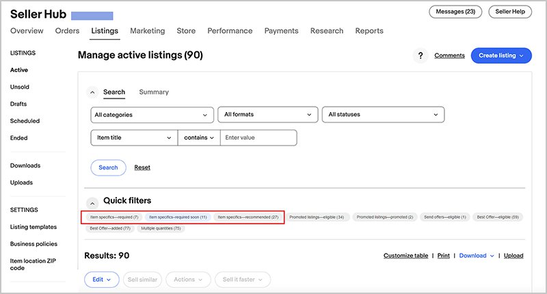Open Scheduled listings in sidebar
The height and width of the screenshot is (294, 547).
(x=25, y=121)
